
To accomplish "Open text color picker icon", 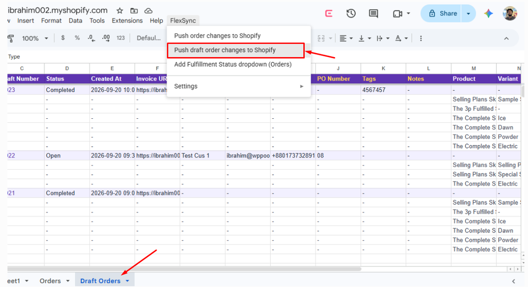I will (398, 38).
